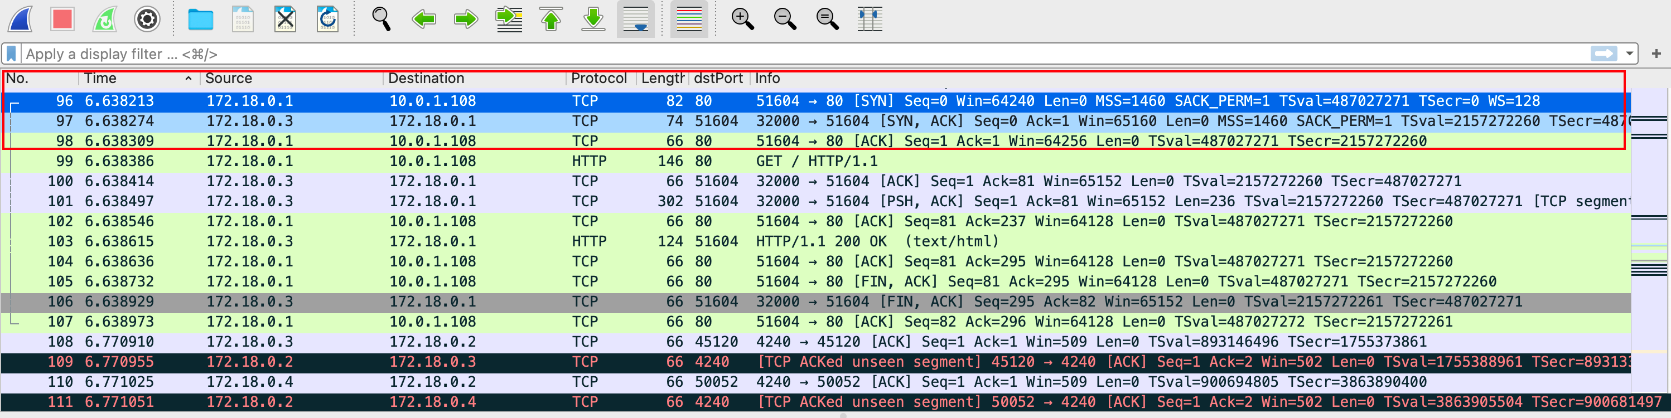
Task: Open a capture file with the blue folder icon
Action: pos(200,19)
